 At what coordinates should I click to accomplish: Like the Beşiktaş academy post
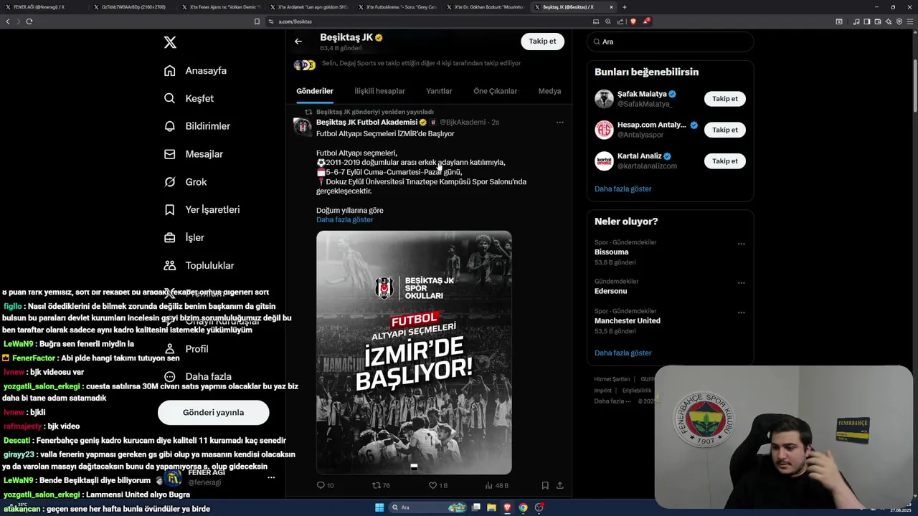point(438,485)
